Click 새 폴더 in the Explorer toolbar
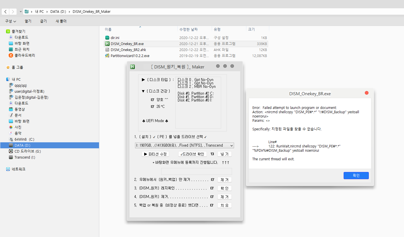The height and width of the screenshot is (237, 404). click(x=61, y=21)
